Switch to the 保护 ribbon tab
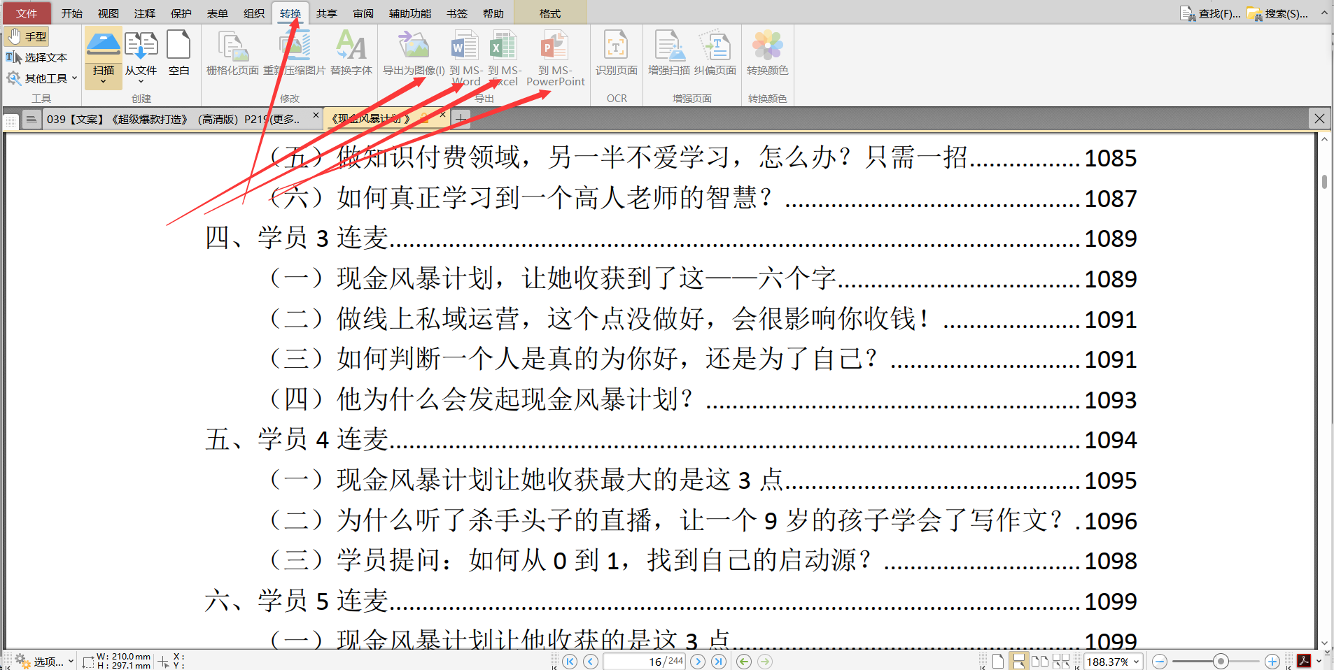 tap(181, 13)
